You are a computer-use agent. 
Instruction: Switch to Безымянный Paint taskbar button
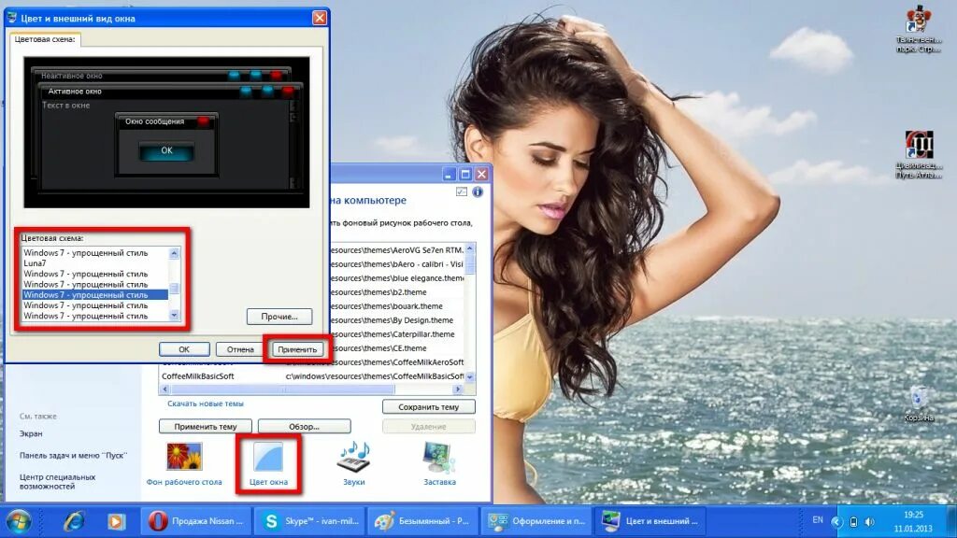423,521
